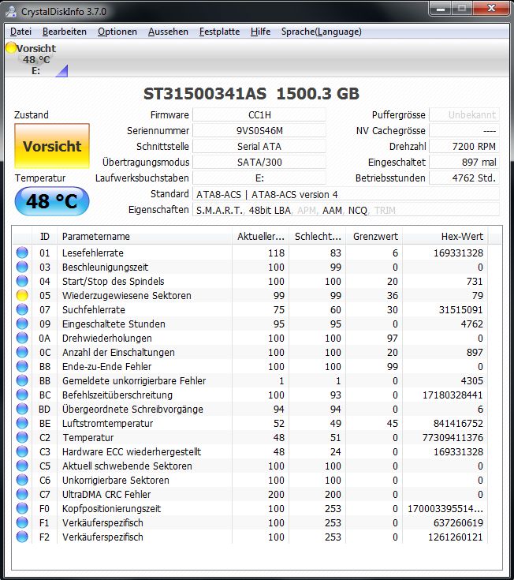Click the Eingeschaltet field 897 mal
This screenshot has height=580, width=514.
coord(464,162)
